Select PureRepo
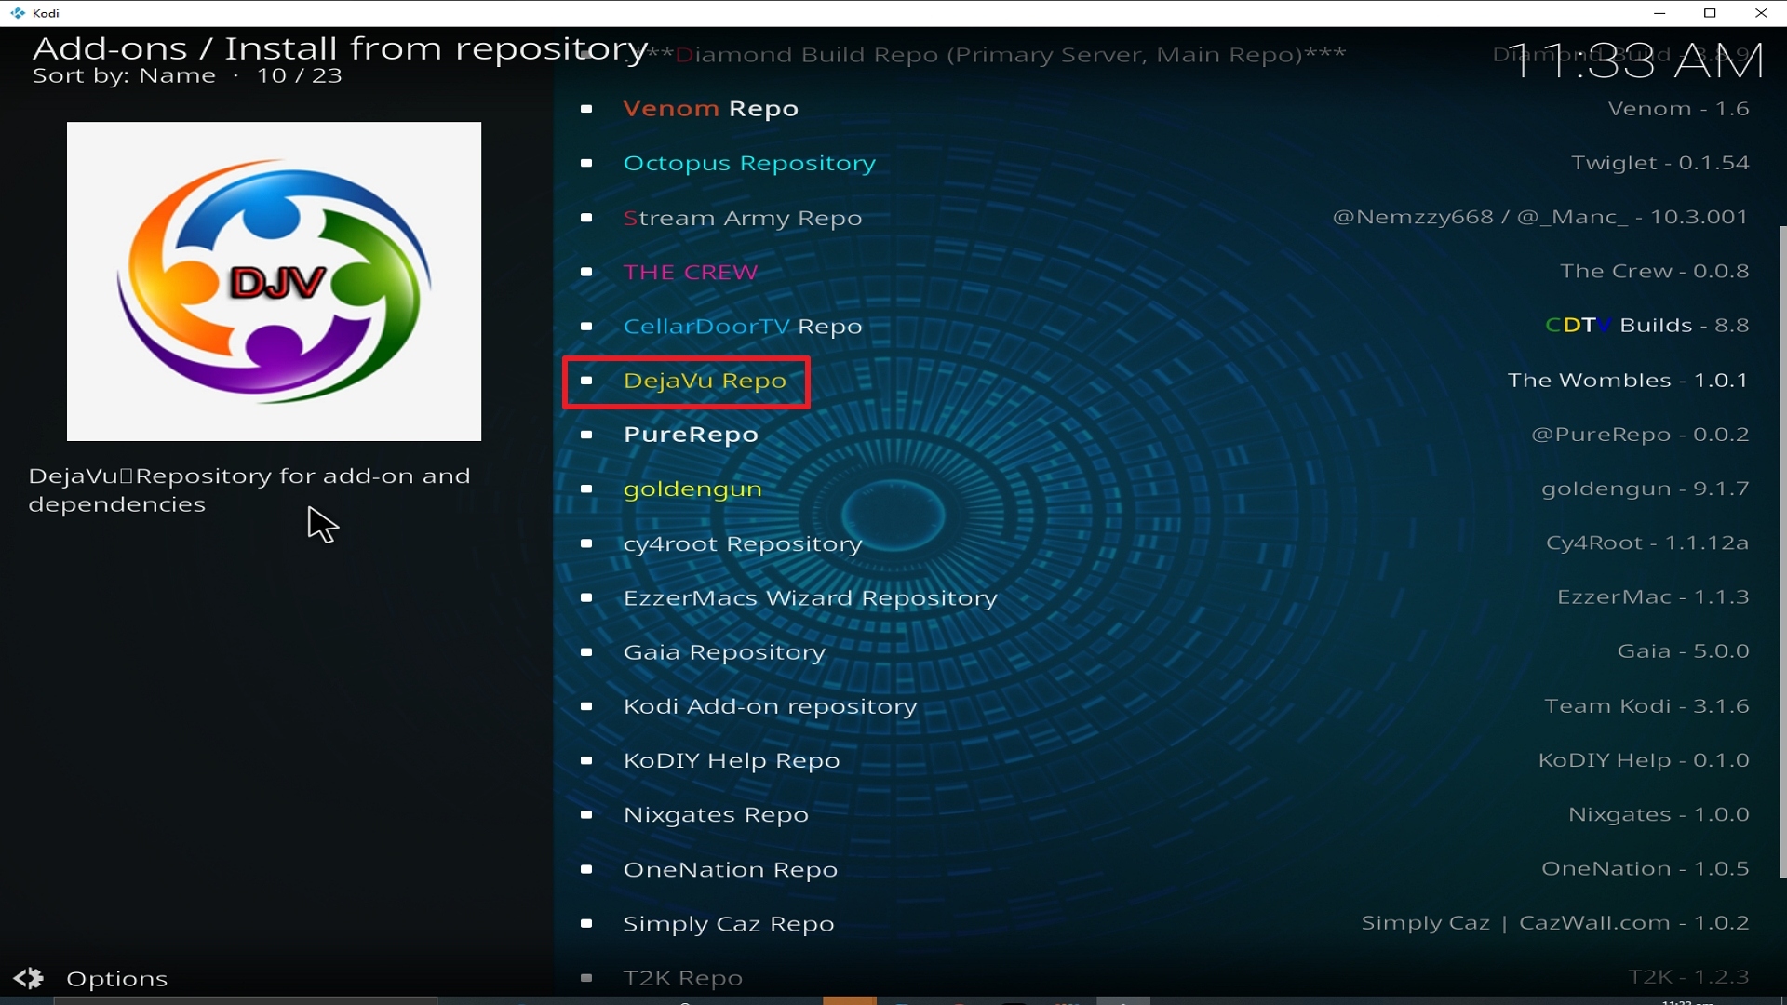 point(691,435)
